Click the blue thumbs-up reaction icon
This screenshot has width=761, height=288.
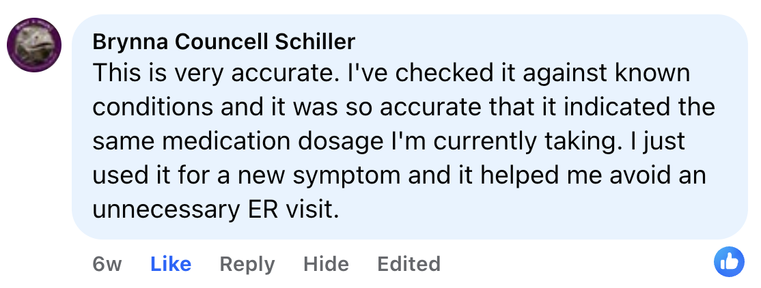729,262
